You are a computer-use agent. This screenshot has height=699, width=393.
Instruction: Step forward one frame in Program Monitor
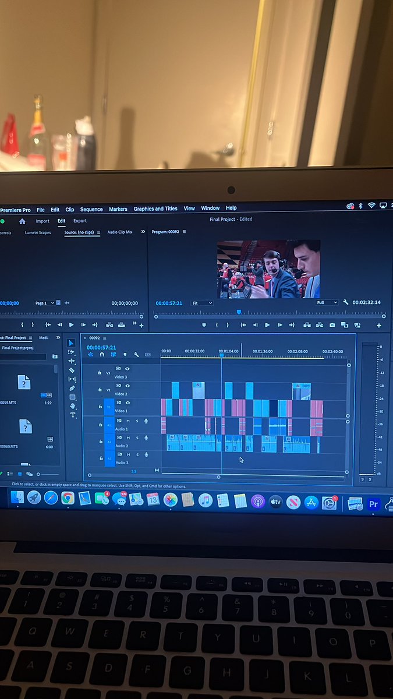279,325
